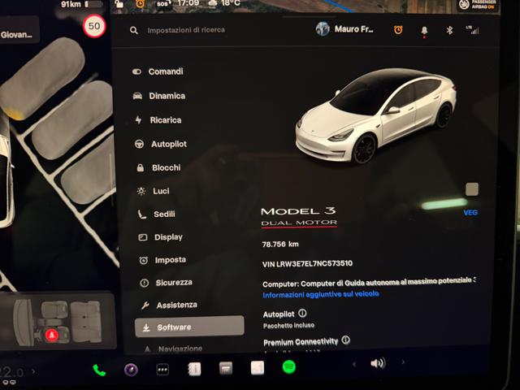Viewport: 520px width, 390px height.
Task: Open the Comandi settings section
Action: 165,71
